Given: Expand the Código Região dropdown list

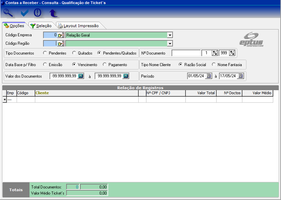Looking at the screenshot, I should 170,43.
